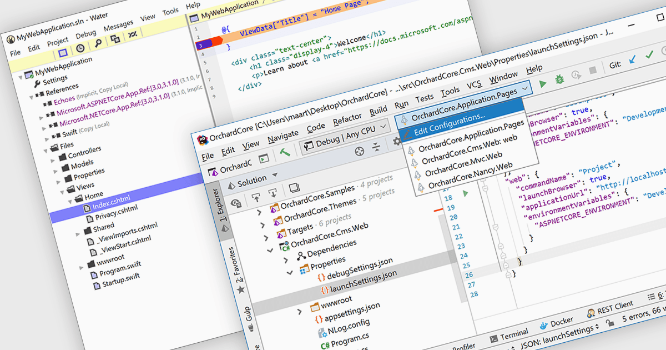The image size is (666, 350).
Task: Open the Project menu in Water
Action: point(58,42)
